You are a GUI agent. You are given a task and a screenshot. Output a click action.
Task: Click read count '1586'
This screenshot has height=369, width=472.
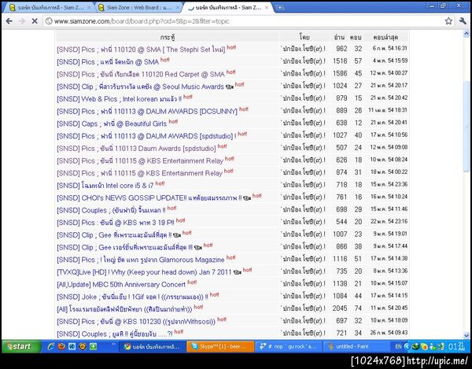(x=340, y=73)
